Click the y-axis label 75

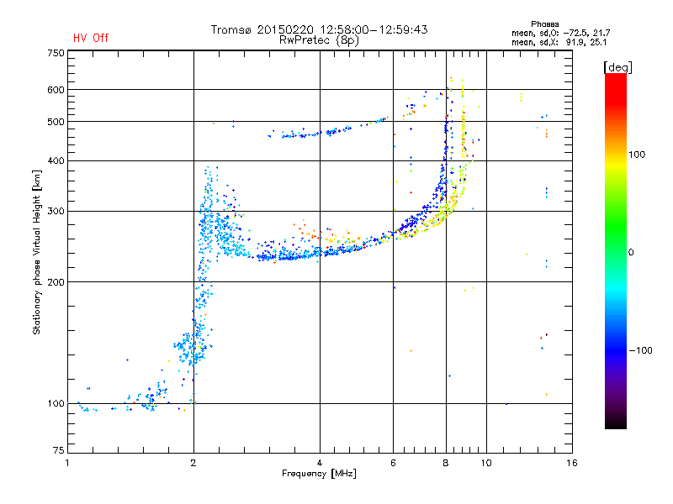point(59,450)
